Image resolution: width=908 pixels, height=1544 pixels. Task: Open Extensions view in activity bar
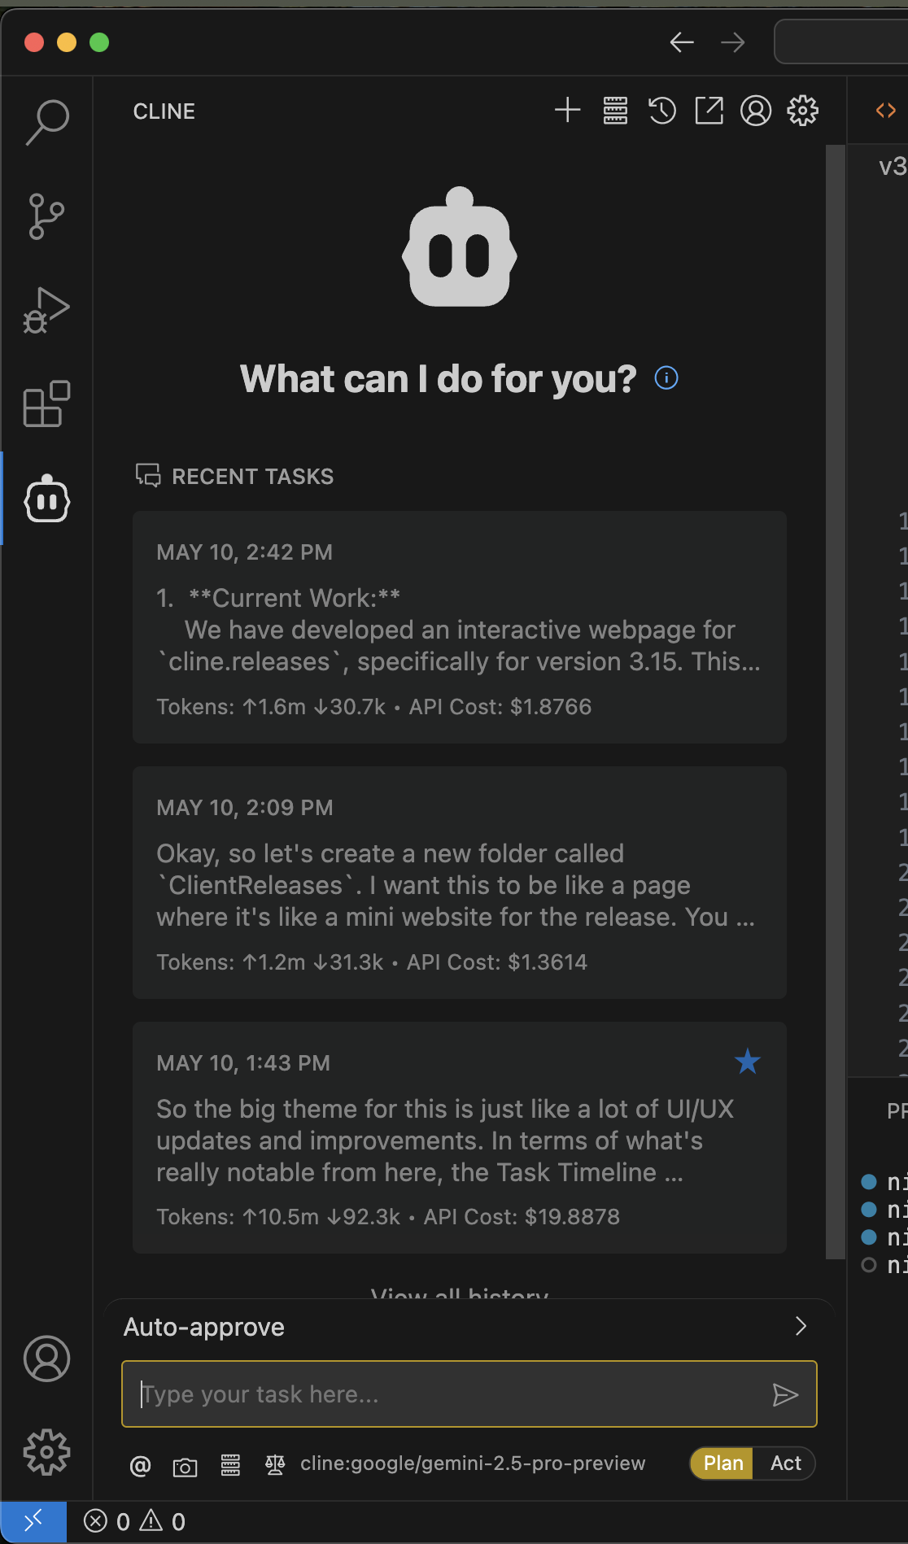pos(46,403)
